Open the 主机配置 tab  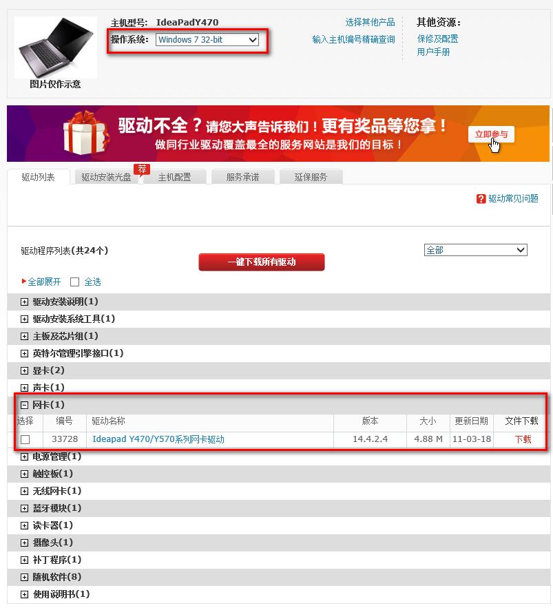[174, 178]
